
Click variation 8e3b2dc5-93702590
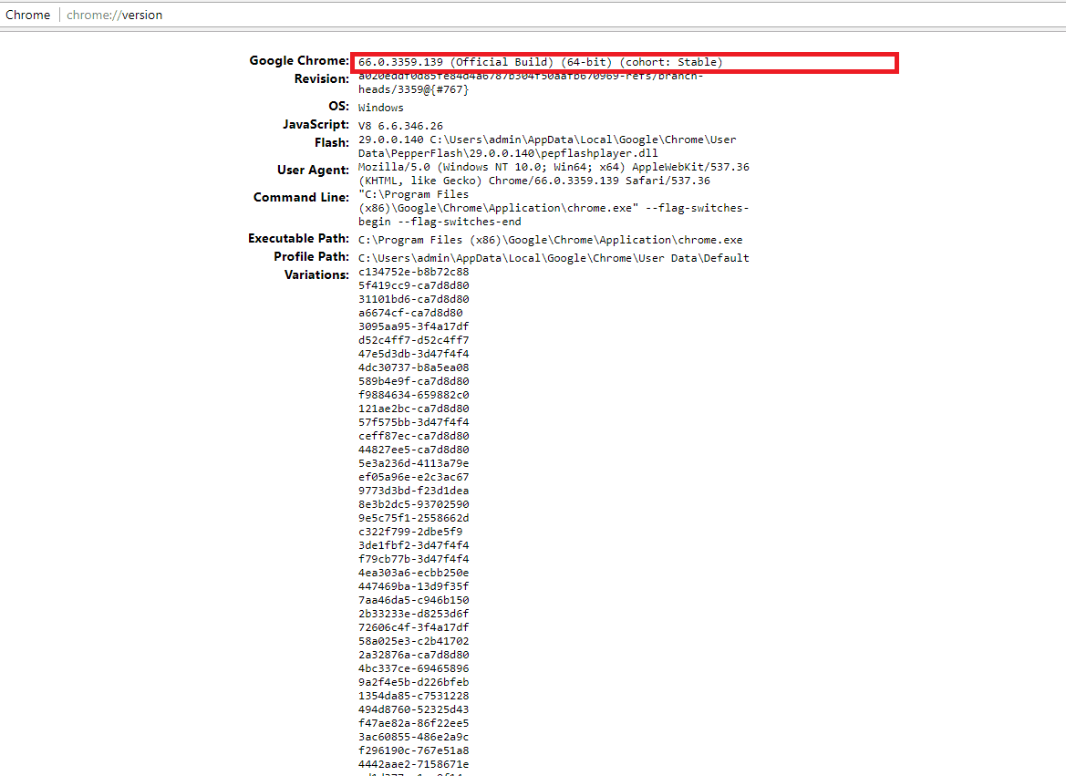coord(413,504)
